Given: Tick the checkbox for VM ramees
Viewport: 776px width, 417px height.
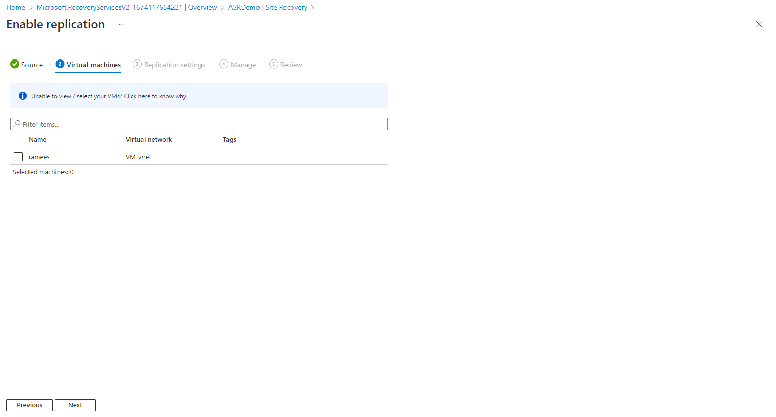Looking at the screenshot, I should coord(18,157).
